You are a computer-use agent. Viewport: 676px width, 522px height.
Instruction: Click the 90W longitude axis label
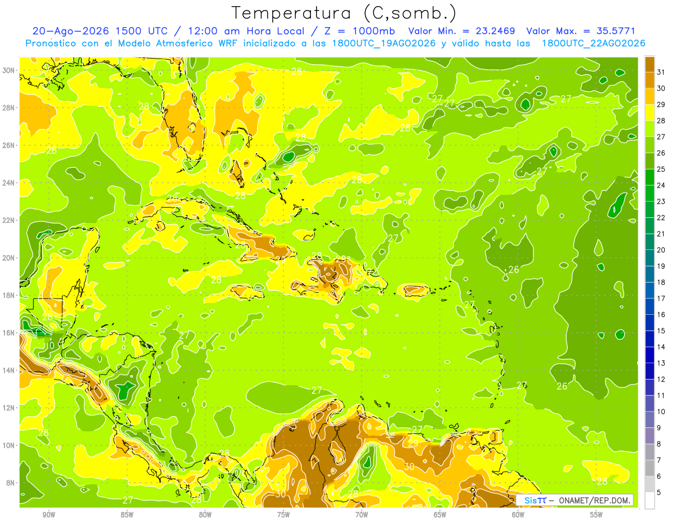pos(49,515)
